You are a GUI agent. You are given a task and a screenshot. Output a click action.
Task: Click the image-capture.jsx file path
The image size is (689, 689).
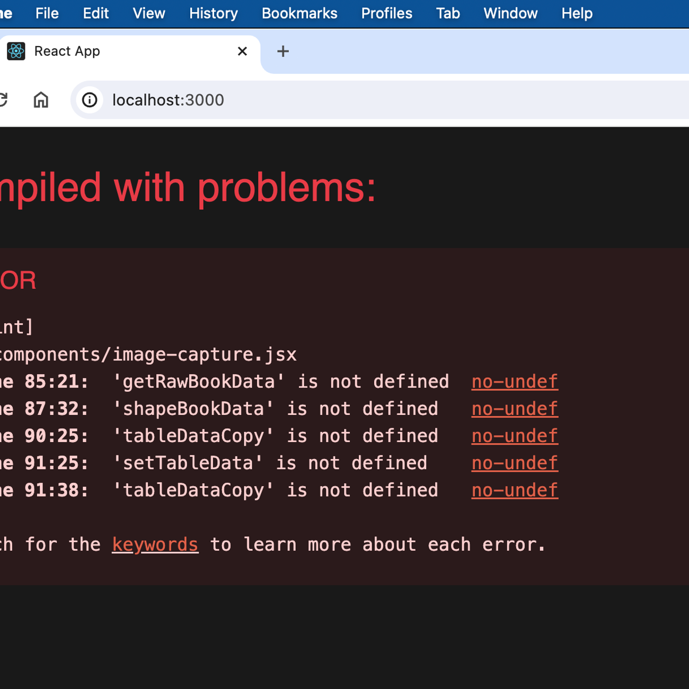[148, 354]
